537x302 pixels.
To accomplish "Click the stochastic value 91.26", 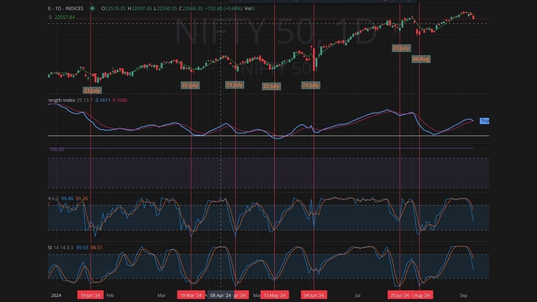I will [x=81, y=198].
